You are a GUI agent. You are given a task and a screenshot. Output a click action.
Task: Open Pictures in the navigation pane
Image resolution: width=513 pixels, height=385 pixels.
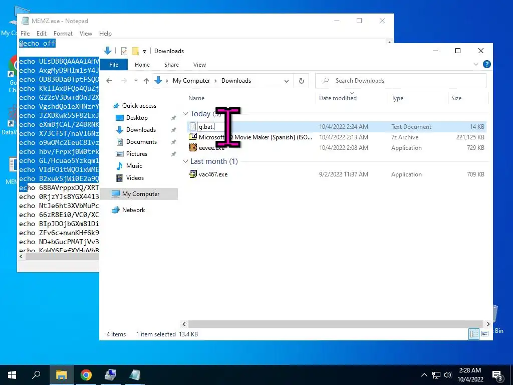coord(136,154)
